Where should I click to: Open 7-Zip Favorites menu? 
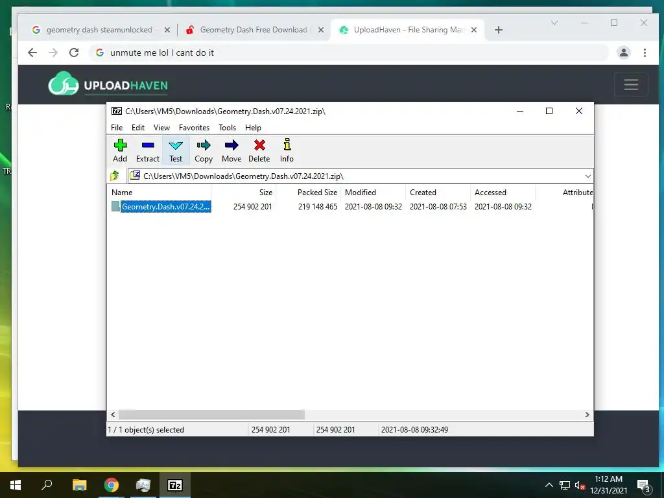[x=194, y=128]
